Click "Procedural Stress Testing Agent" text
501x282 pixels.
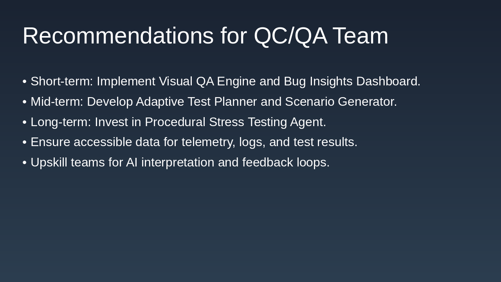pyautogui.click(x=234, y=122)
